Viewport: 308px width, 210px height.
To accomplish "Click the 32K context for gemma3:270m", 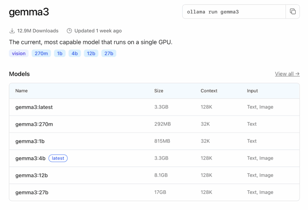I will pyautogui.click(x=205, y=124).
